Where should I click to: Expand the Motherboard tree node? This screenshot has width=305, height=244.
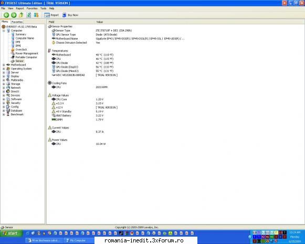coord(4,65)
